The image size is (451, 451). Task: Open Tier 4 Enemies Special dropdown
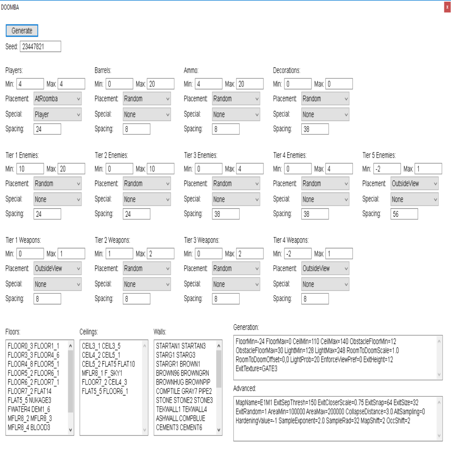point(325,200)
